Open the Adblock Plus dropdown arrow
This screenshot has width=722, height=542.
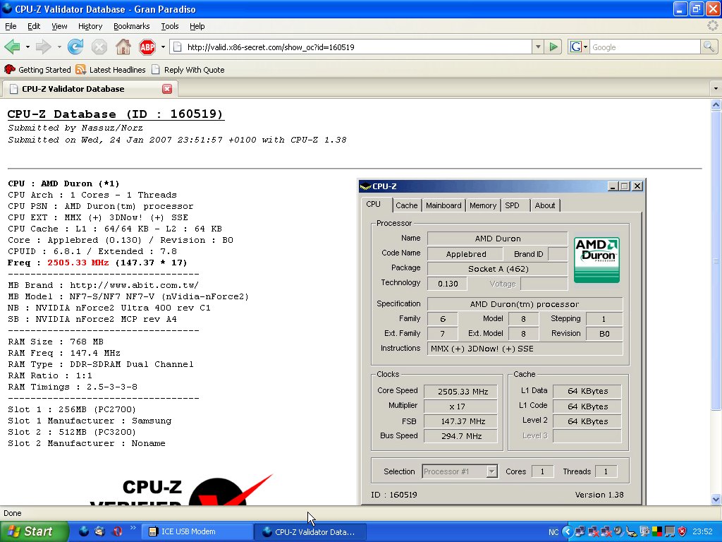pos(163,47)
